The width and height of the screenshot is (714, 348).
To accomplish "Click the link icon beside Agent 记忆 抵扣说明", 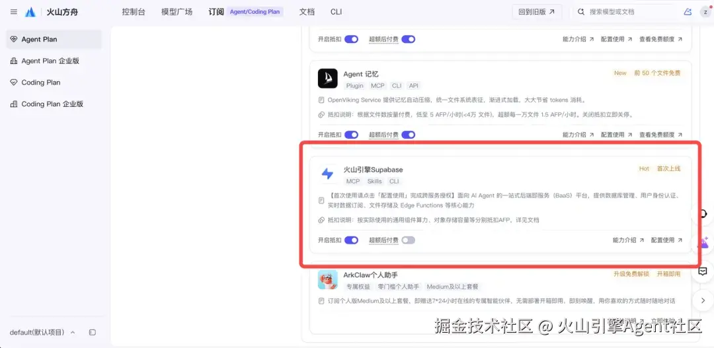I will click(321, 115).
